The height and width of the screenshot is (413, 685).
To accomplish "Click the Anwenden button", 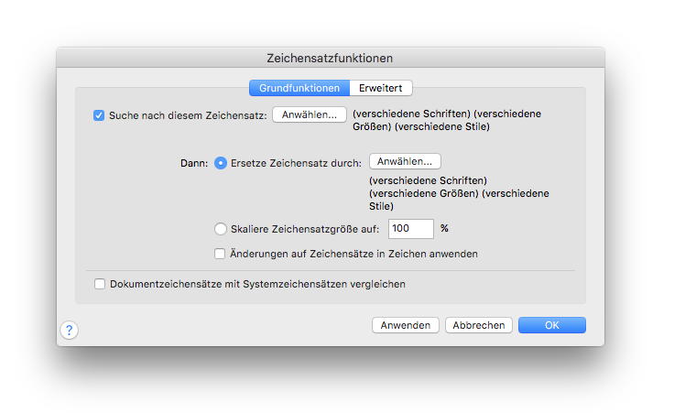I will 406,325.
